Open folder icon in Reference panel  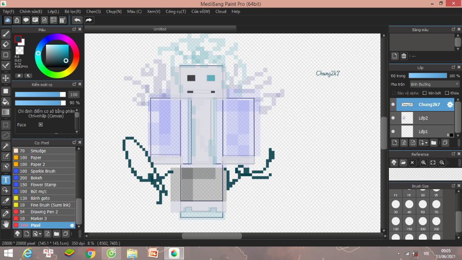(x=403, y=162)
